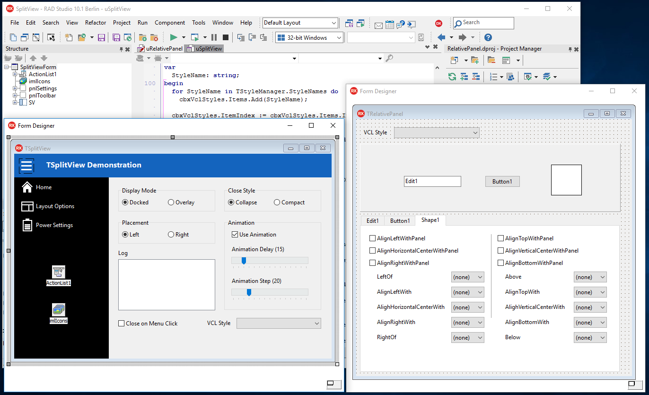Expand the ActionList1 tree node
The height and width of the screenshot is (395, 649).
click(15, 74)
